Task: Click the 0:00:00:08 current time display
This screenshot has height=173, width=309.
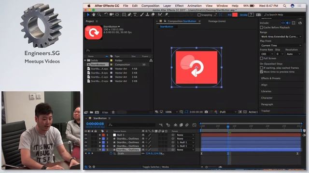Action: (95, 124)
